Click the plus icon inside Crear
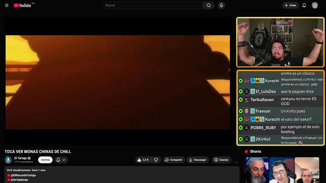The height and width of the screenshot is (183, 326). [x=286, y=5]
